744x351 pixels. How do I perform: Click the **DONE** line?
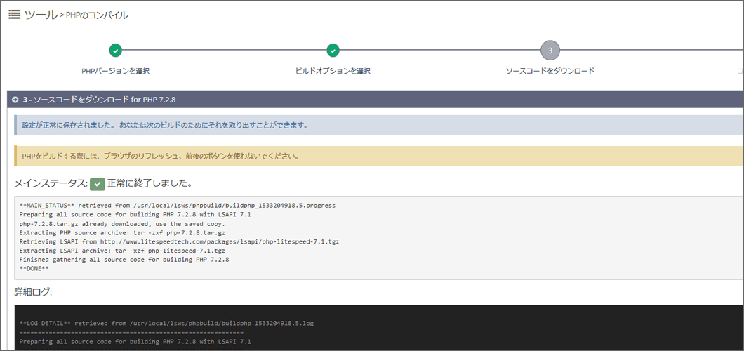click(34, 268)
